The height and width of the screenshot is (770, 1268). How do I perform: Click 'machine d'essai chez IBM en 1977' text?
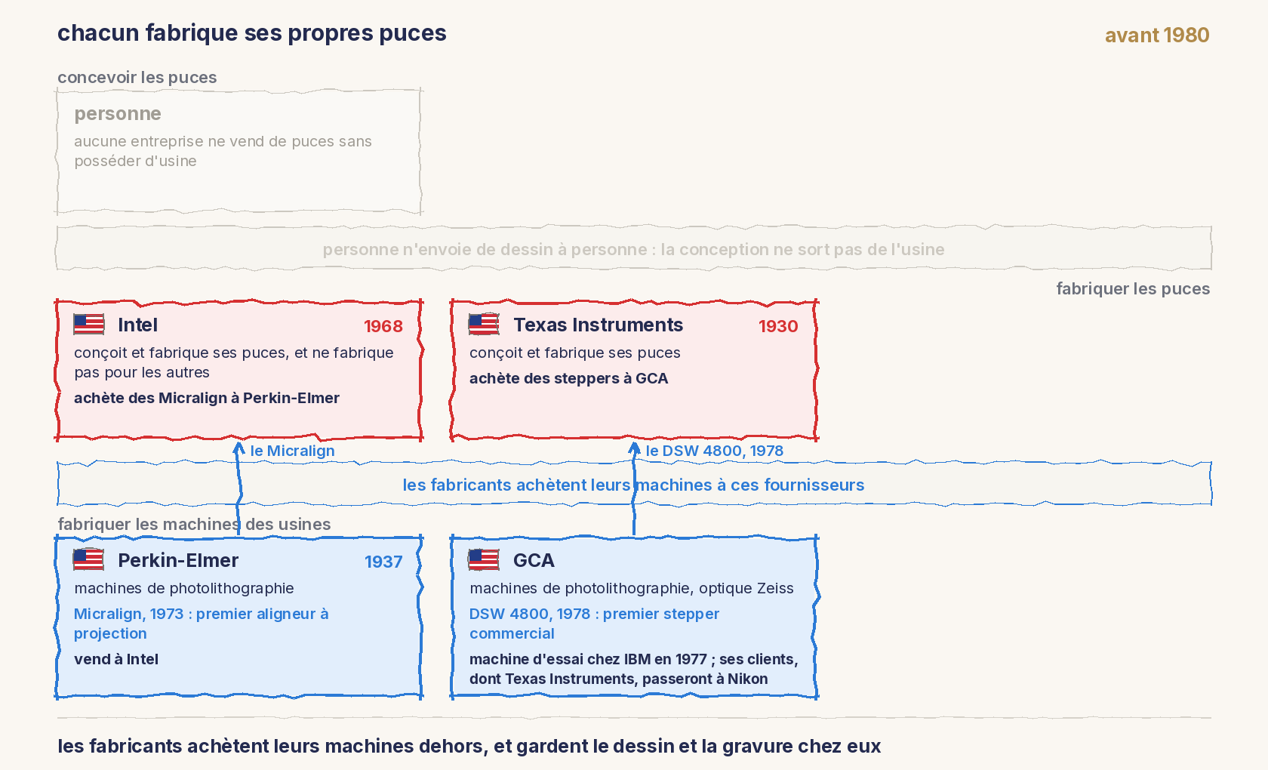point(633,669)
